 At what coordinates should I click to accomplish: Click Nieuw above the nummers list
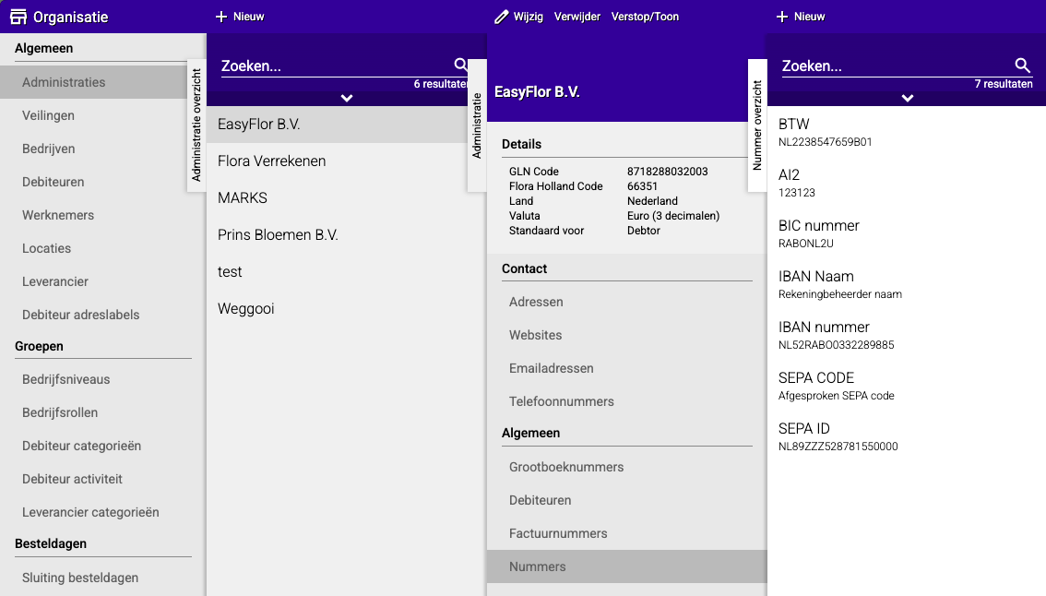tap(801, 17)
